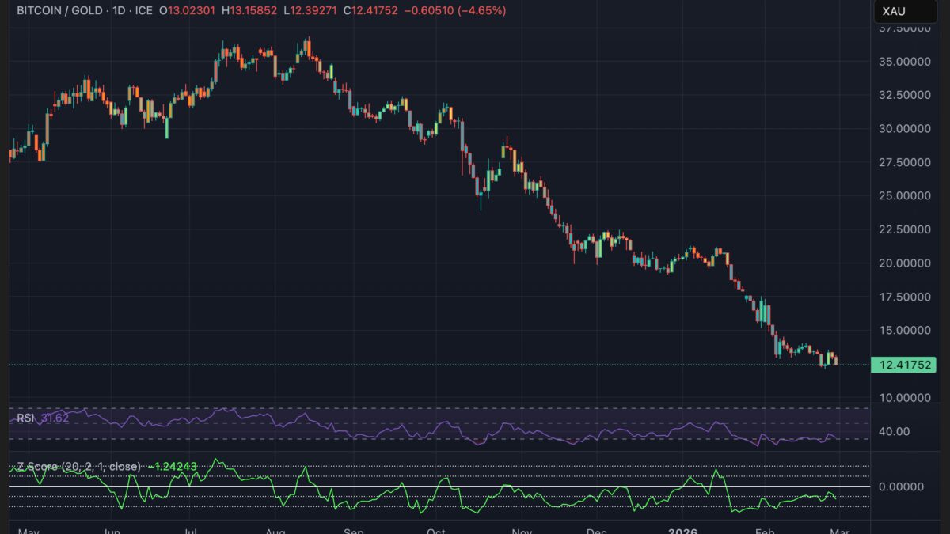Open the RSI indicator legend label

coord(25,418)
